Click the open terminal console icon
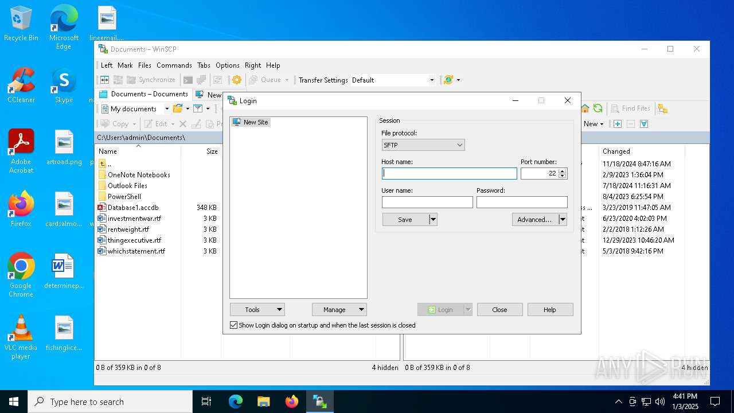The height and width of the screenshot is (413, 734). click(188, 80)
